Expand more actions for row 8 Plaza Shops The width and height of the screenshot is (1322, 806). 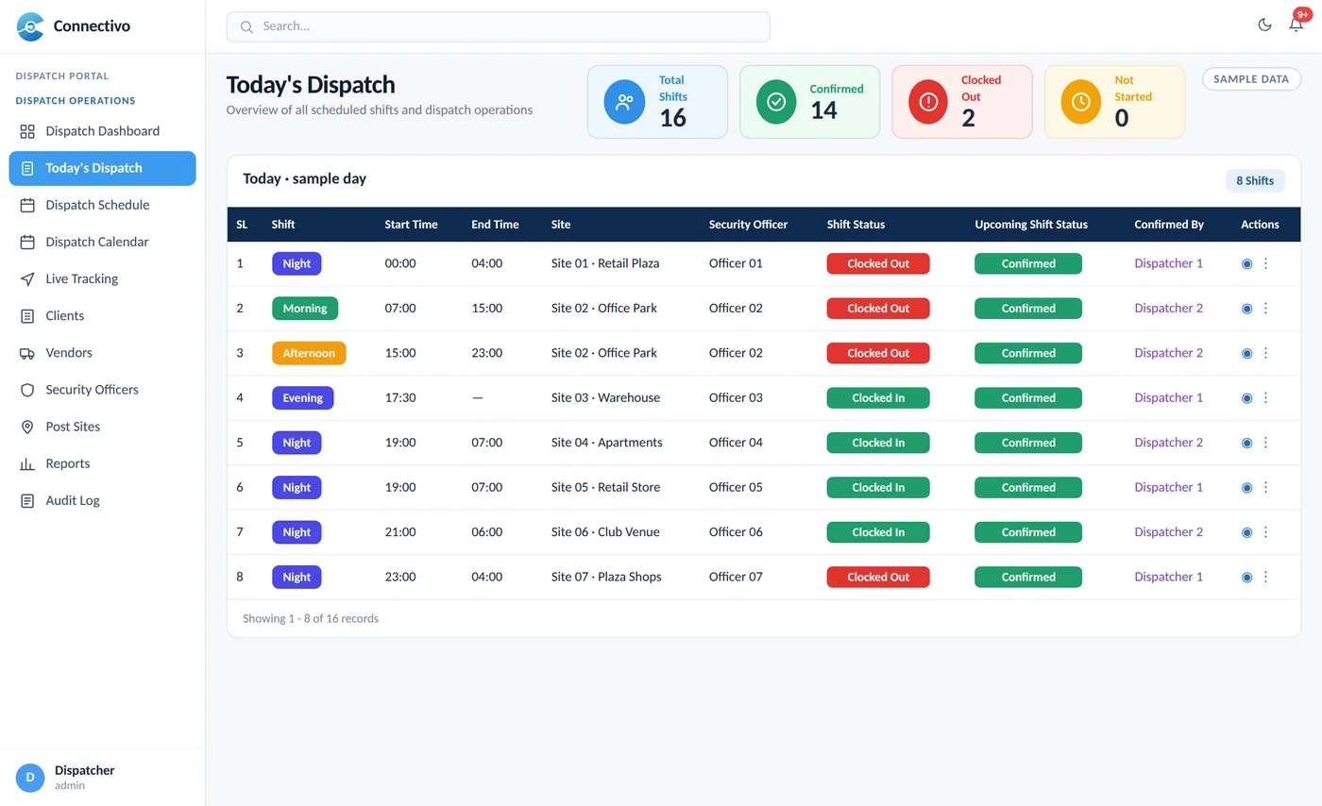[1266, 577]
